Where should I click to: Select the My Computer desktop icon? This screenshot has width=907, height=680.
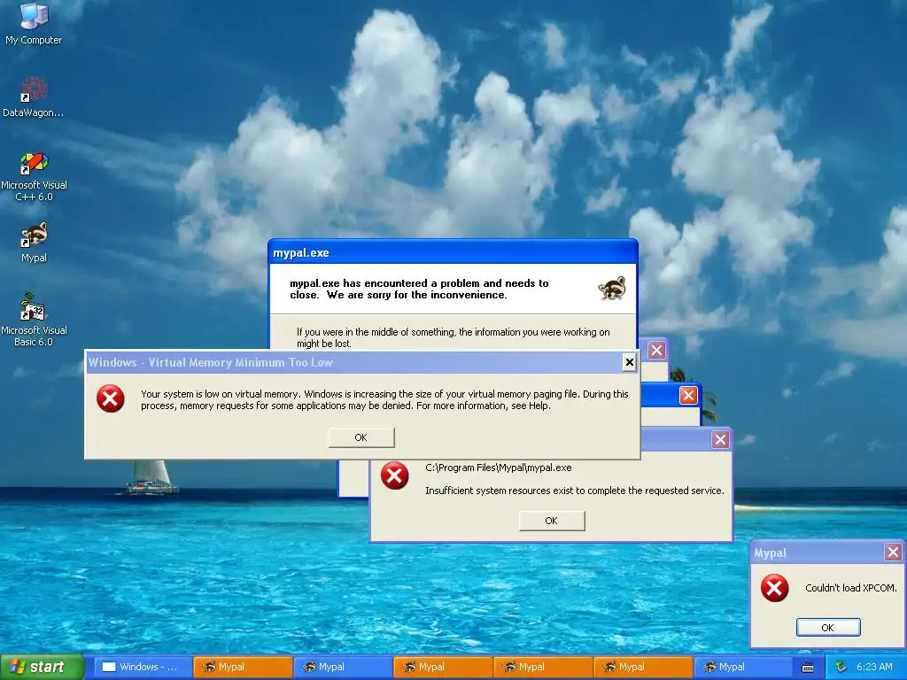[34, 23]
